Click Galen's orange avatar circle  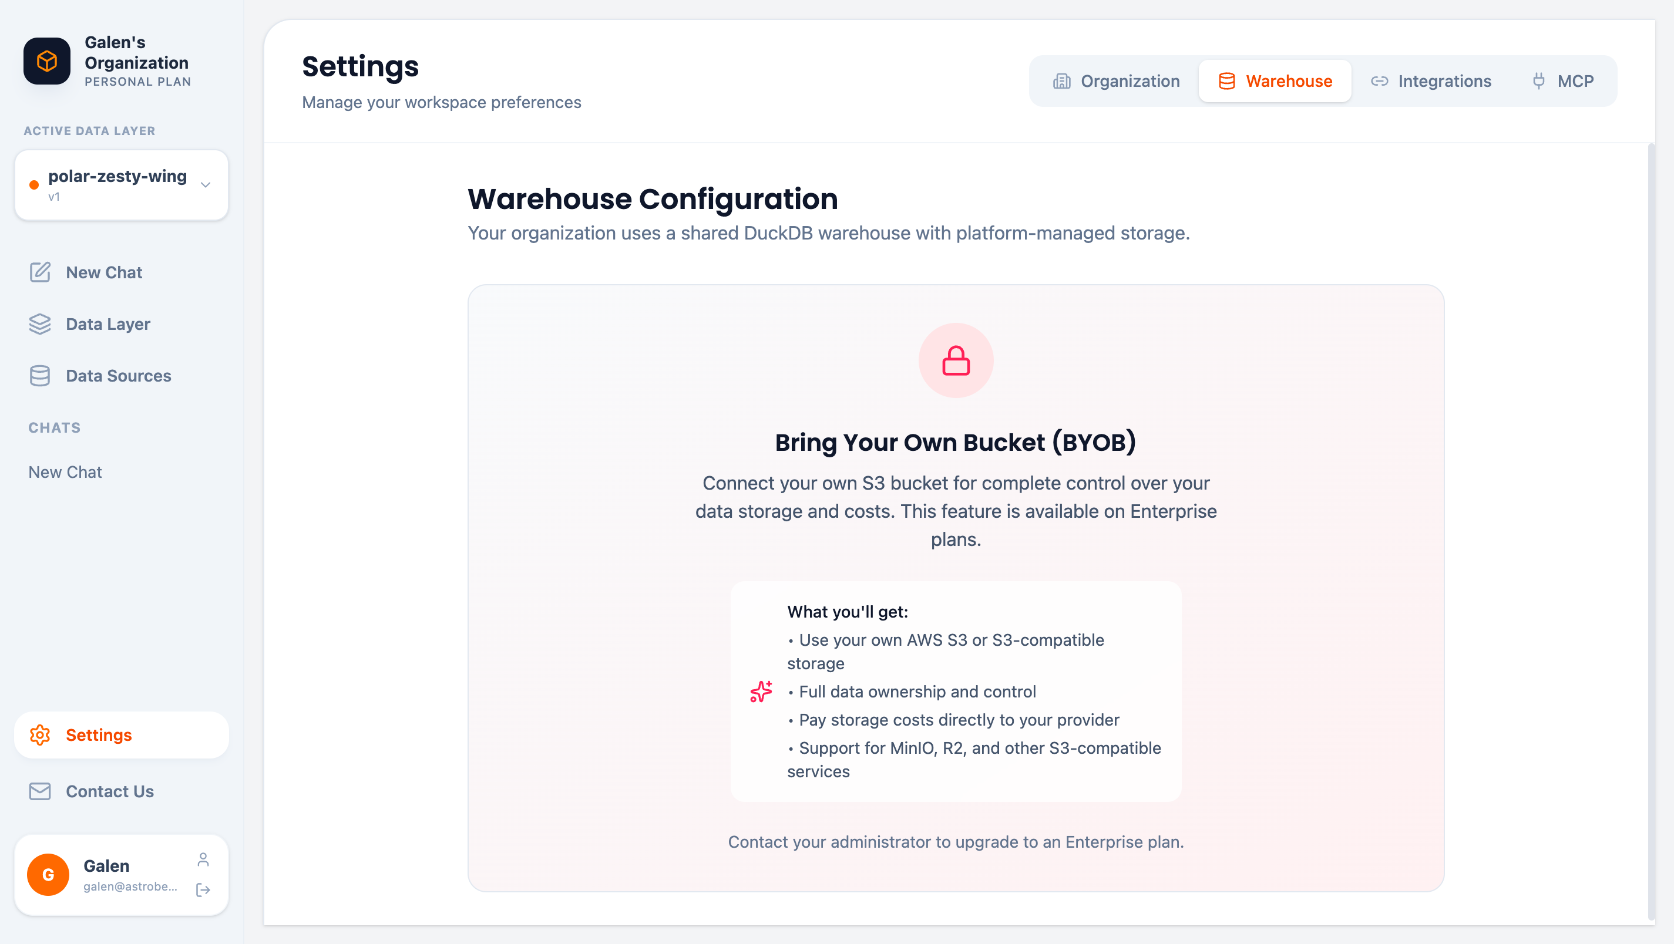[x=48, y=875]
